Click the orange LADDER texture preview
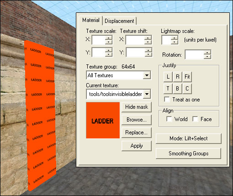 coord(103,120)
